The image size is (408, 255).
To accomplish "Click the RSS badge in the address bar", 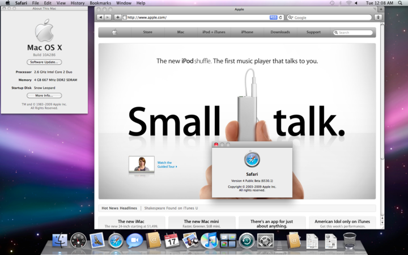I will (274, 18).
